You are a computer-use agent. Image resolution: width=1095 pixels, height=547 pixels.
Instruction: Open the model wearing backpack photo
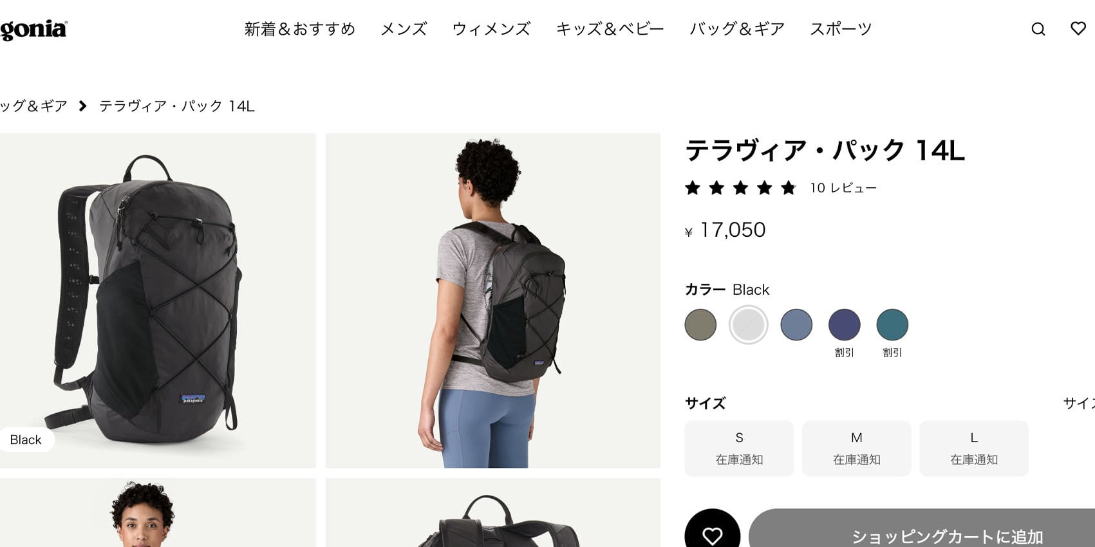(493, 301)
